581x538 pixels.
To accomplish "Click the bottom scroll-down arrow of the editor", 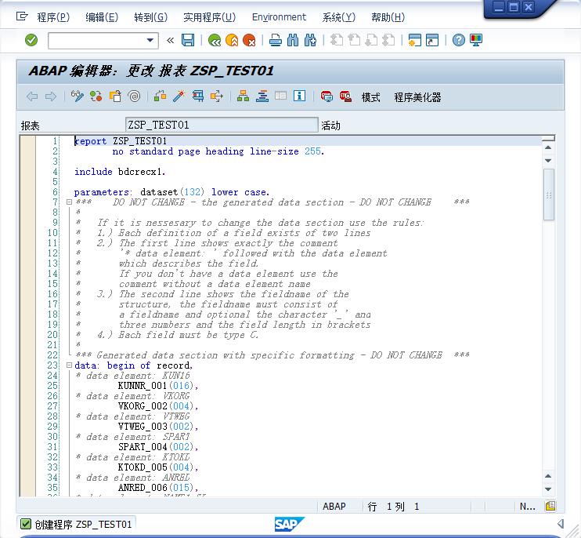I will 548,489.
